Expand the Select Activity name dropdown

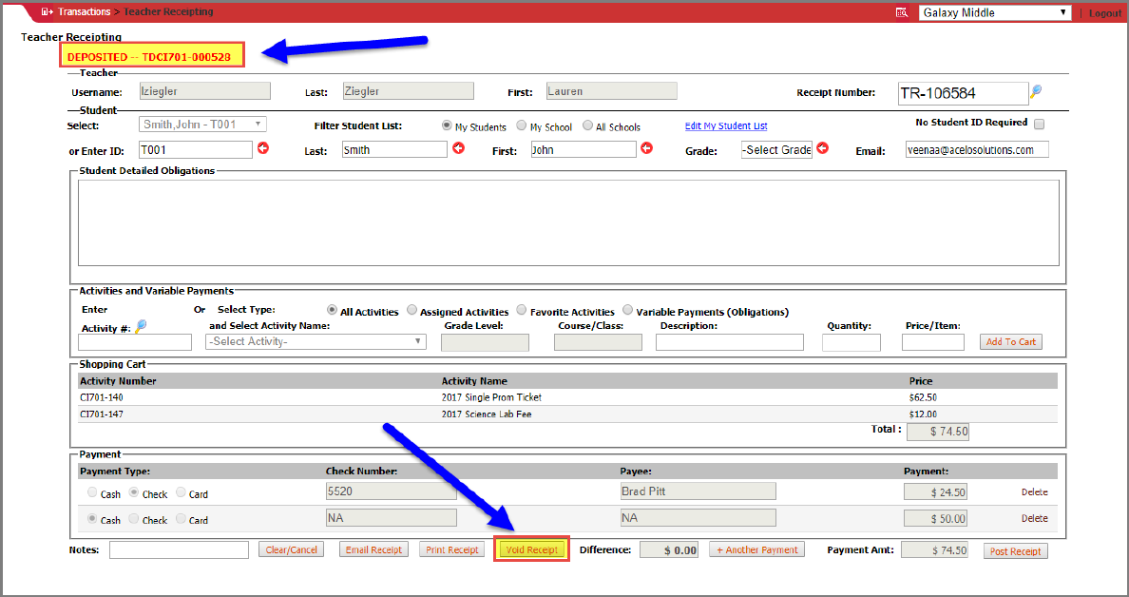point(316,341)
